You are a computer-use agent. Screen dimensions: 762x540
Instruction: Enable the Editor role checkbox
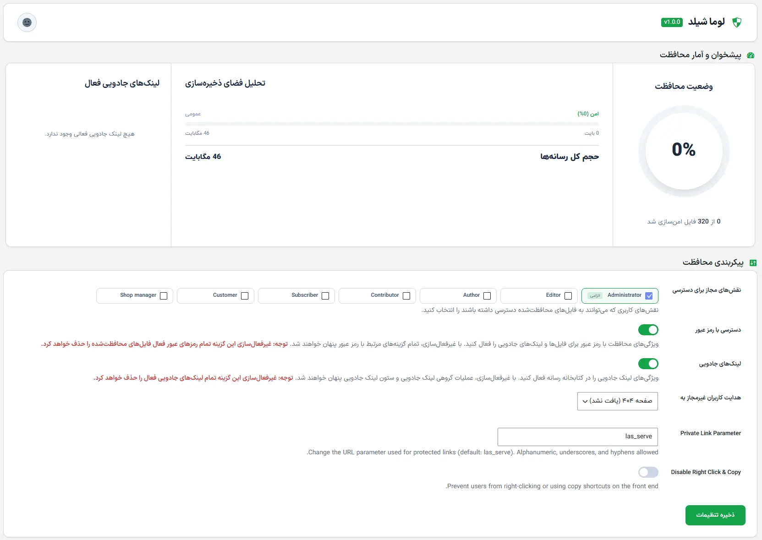pos(568,296)
